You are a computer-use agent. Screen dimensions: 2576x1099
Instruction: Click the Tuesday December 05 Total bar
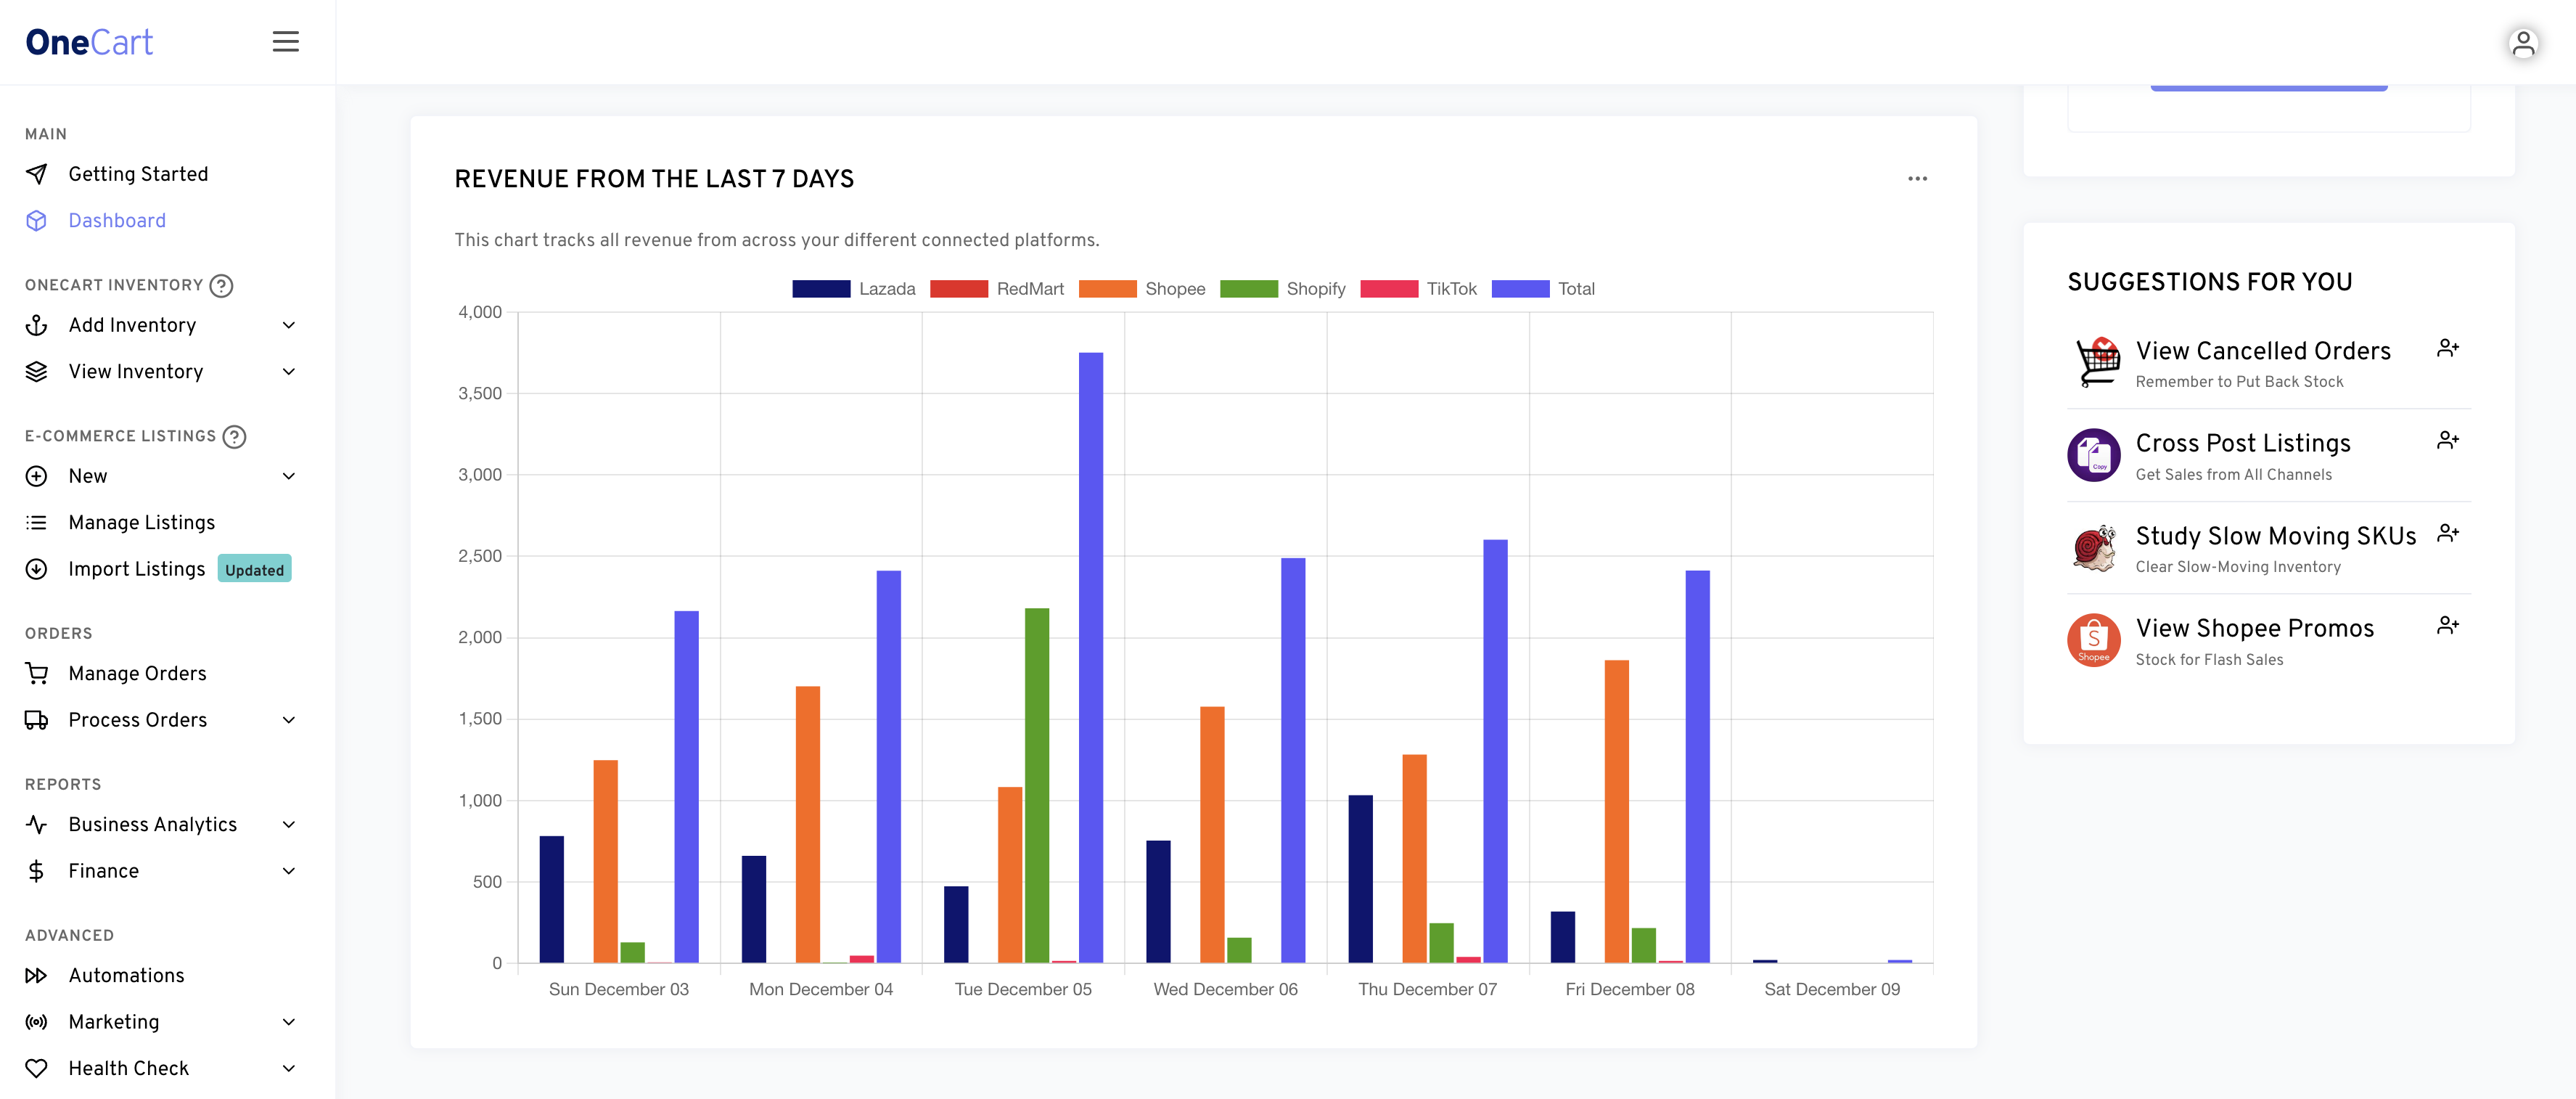coord(1091,658)
